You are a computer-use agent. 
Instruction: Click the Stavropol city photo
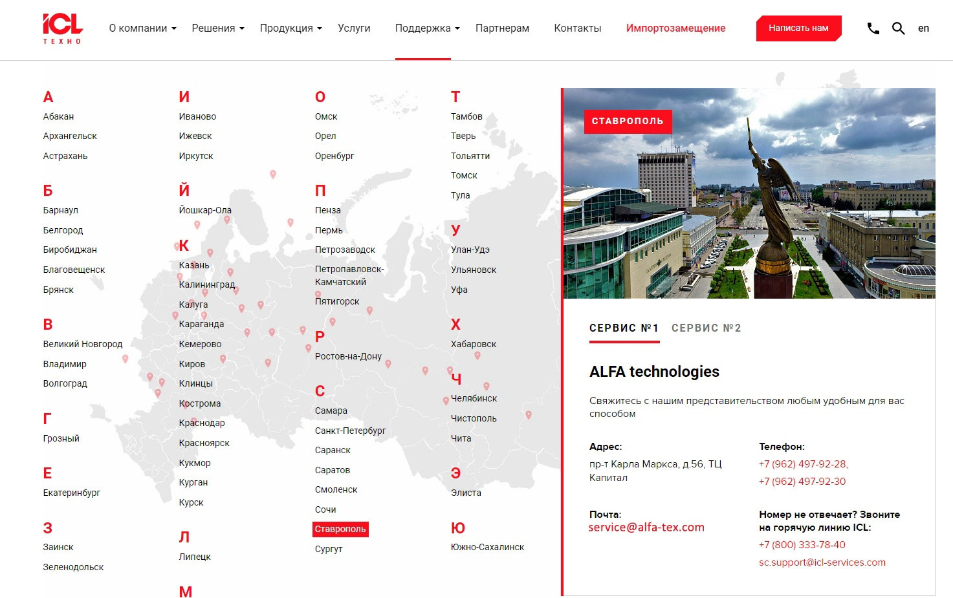(x=749, y=193)
